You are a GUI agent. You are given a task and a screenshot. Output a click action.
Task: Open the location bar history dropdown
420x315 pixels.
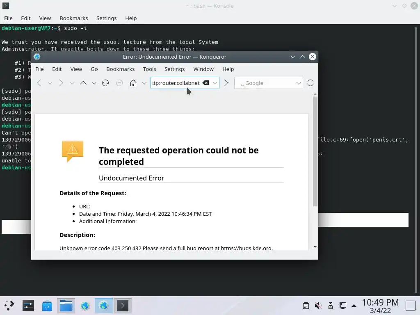pyautogui.click(x=215, y=83)
